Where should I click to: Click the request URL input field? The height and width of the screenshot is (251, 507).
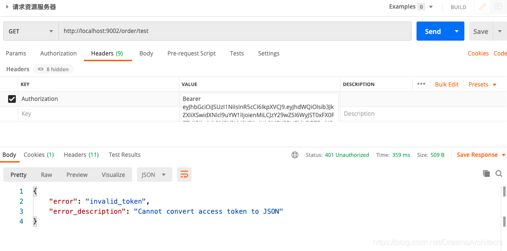tap(235, 32)
